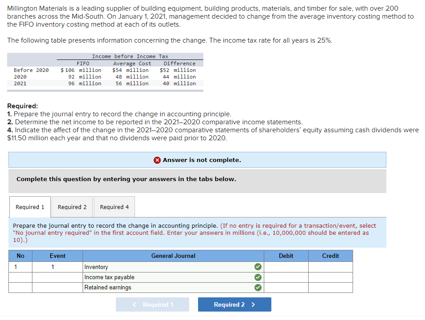This screenshot has width=425, height=320.
Task: Click the 'Average Cost' column heading
Action: tap(132, 63)
